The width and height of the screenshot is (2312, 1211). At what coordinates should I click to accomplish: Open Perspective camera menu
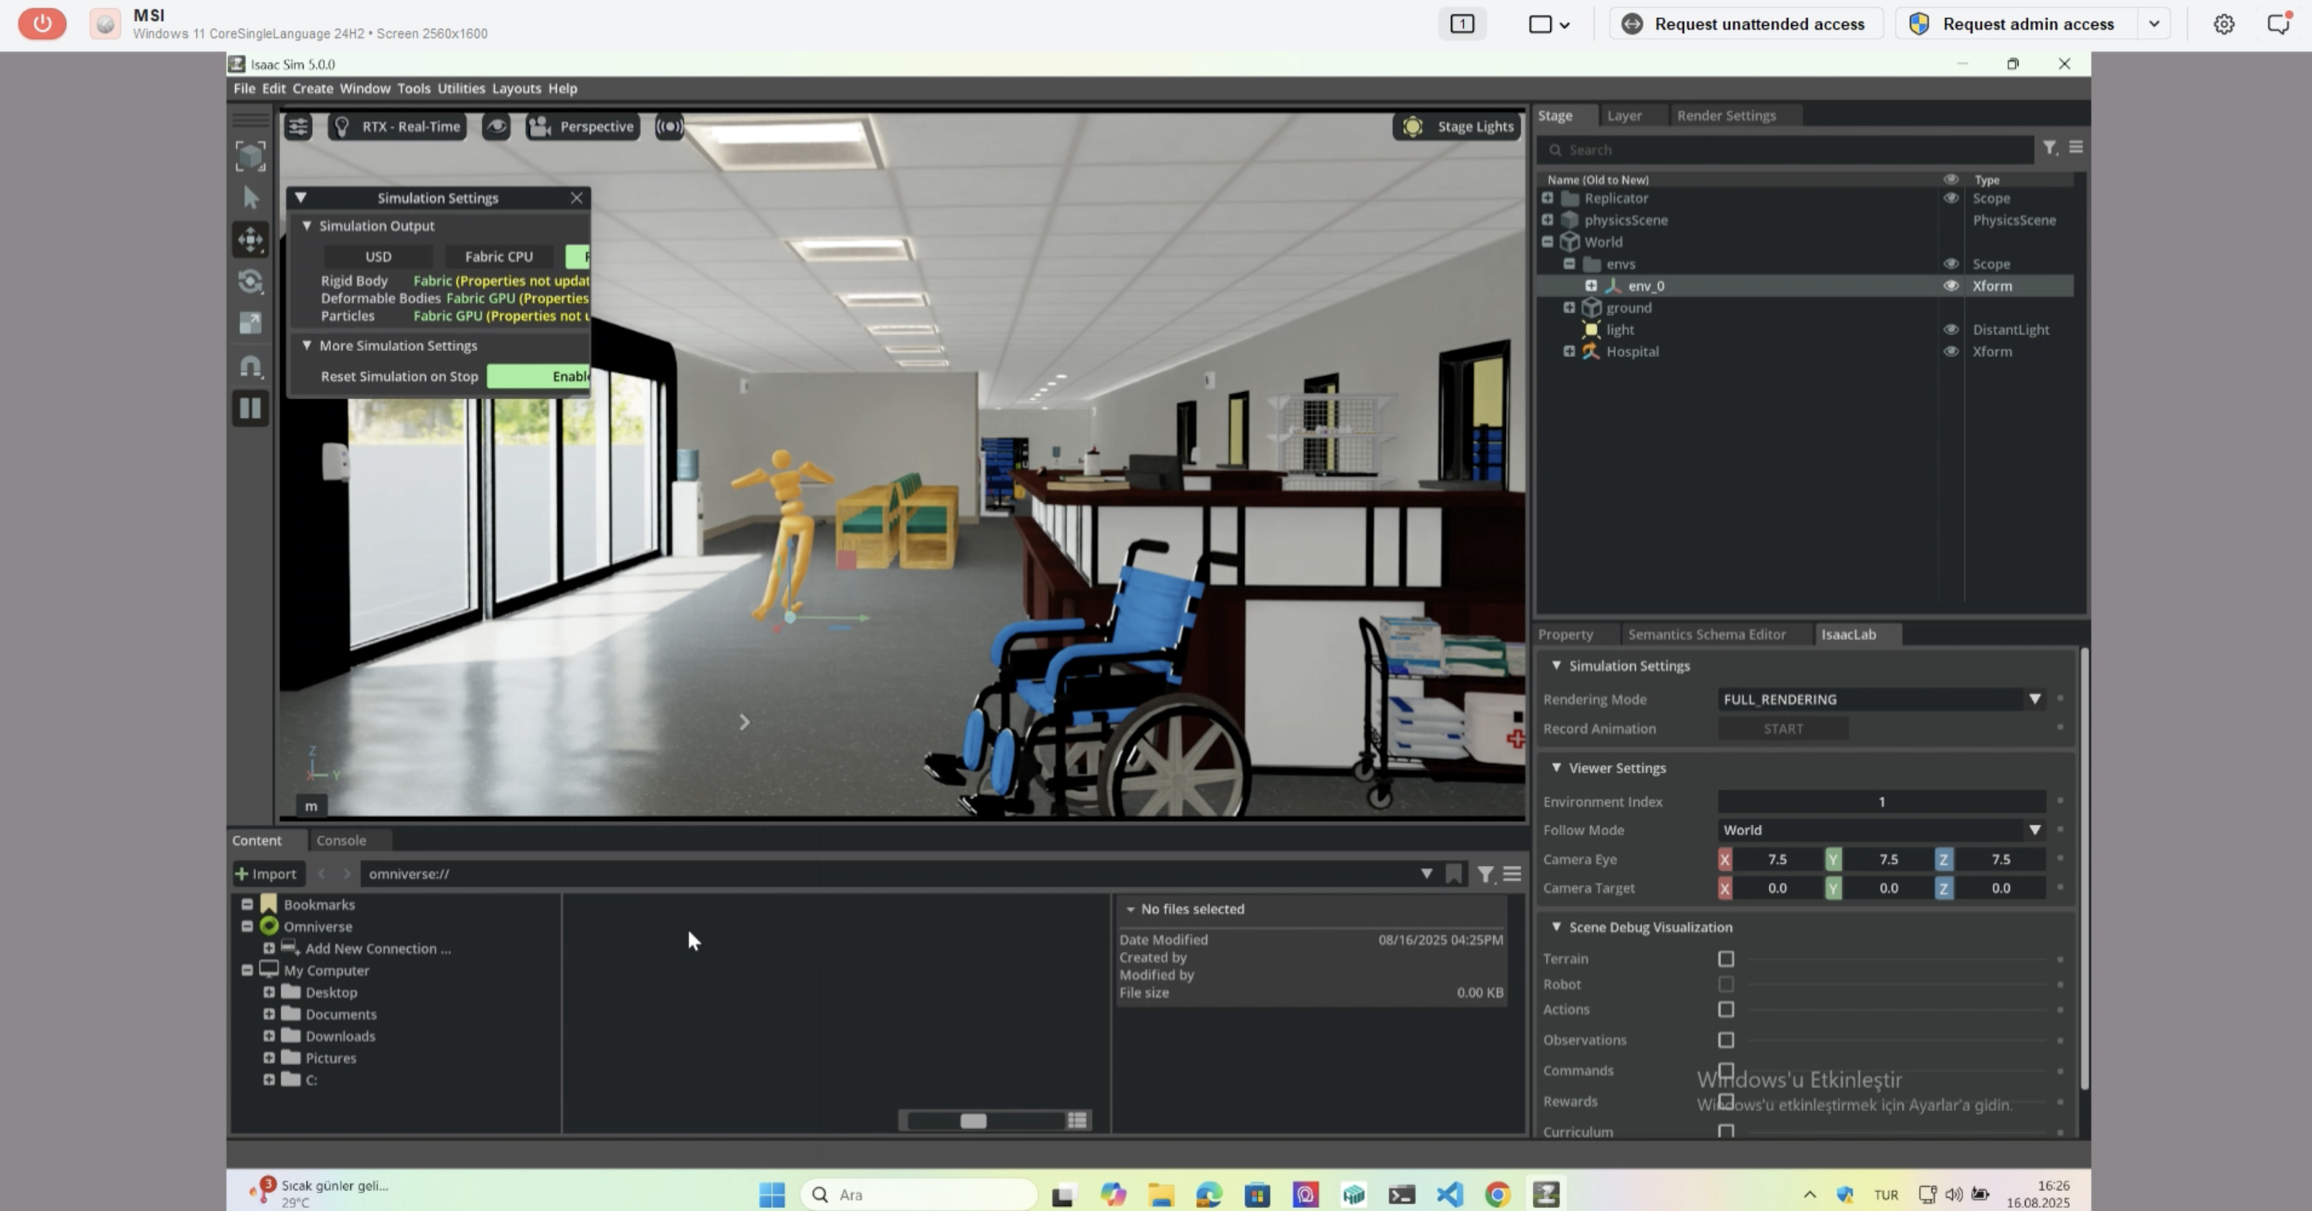583,127
